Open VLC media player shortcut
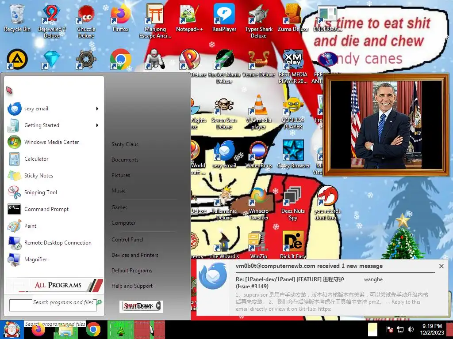Screen dimensions: 453x339 258,113
